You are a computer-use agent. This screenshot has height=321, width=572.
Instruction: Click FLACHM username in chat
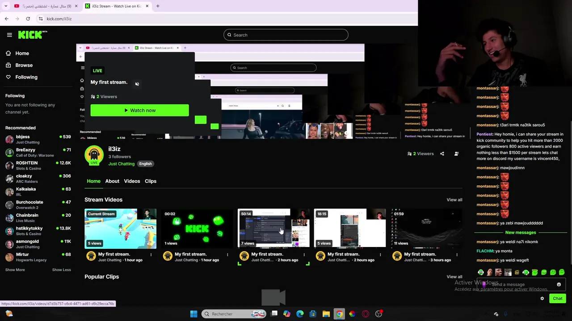[485, 251]
